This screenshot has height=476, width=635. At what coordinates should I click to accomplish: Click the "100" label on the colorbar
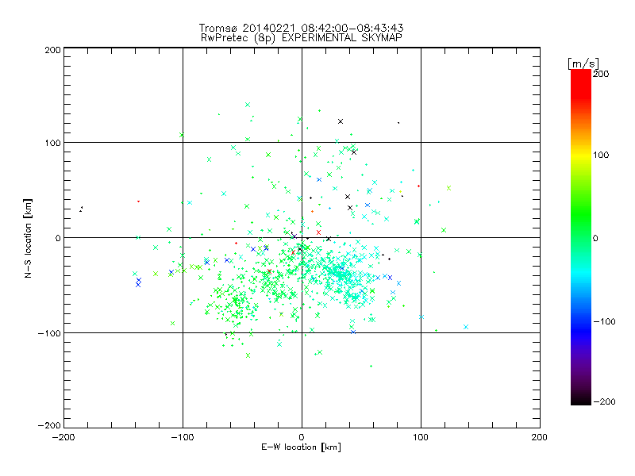click(601, 155)
